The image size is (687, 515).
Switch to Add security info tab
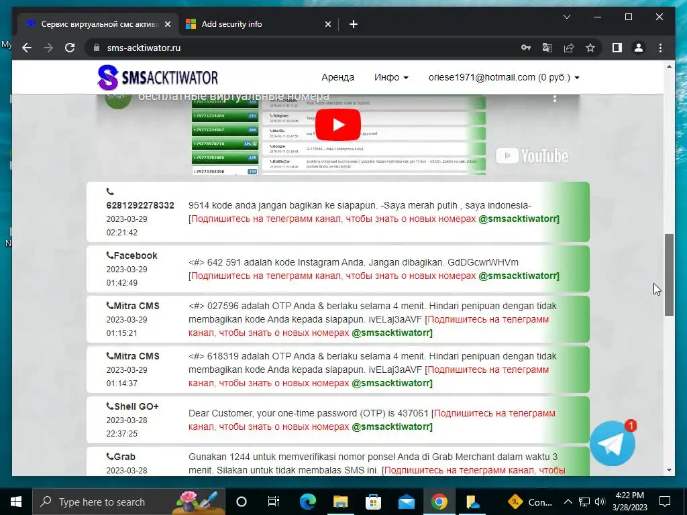pos(258,24)
